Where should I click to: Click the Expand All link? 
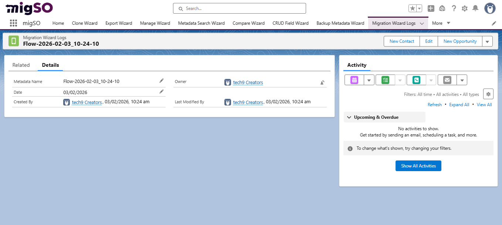pyautogui.click(x=459, y=105)
